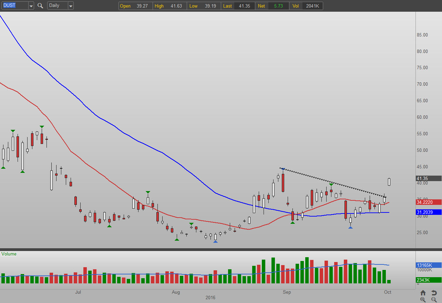The image size is (442, 303).
Task: Click the 41.35 last price label
Action: pos(429,178)
